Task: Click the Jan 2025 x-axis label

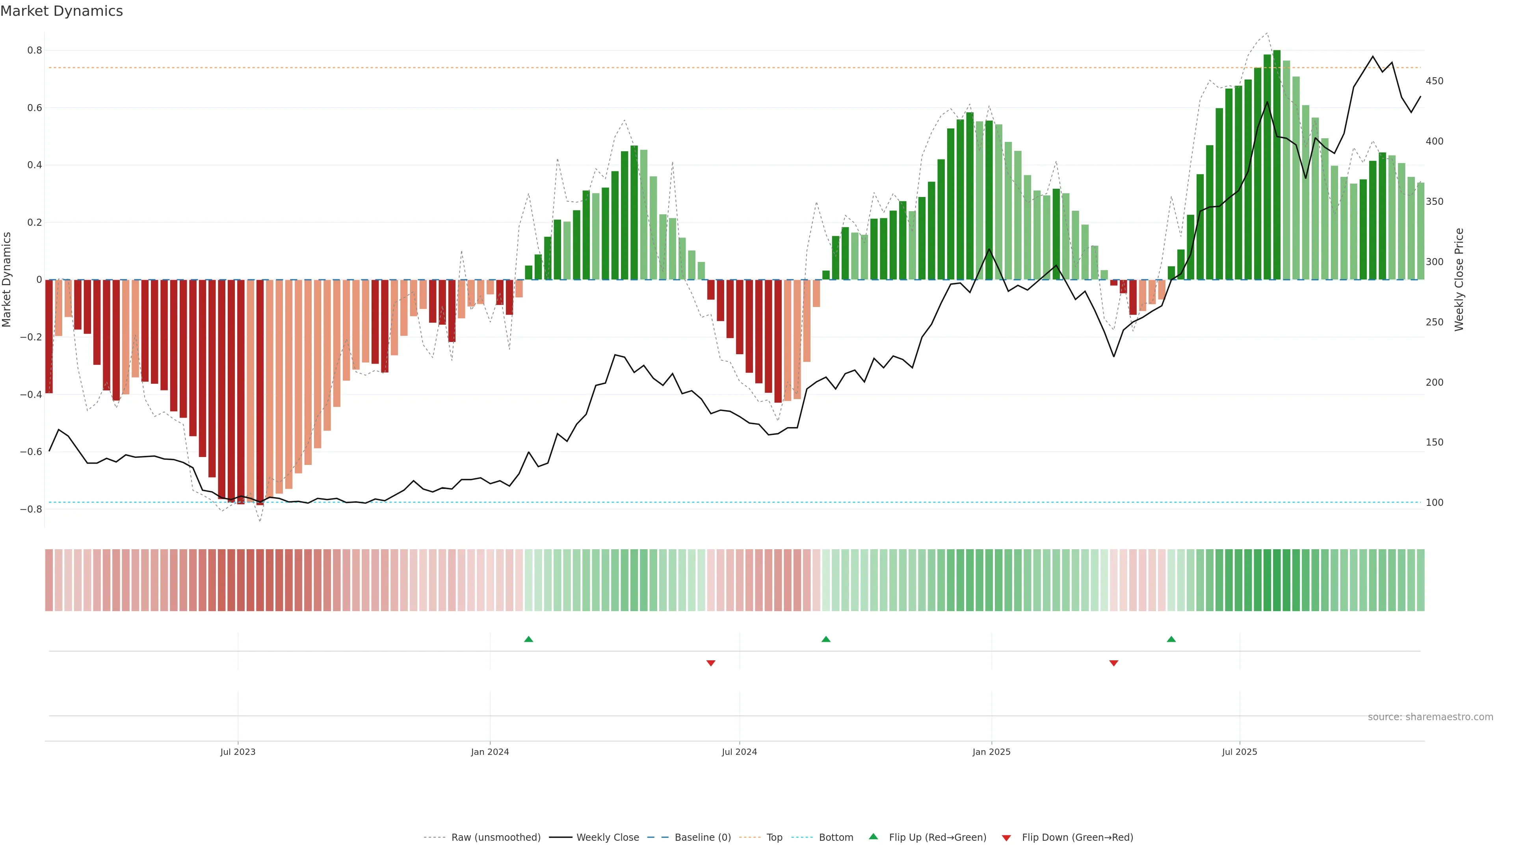Action: (991, 752)
